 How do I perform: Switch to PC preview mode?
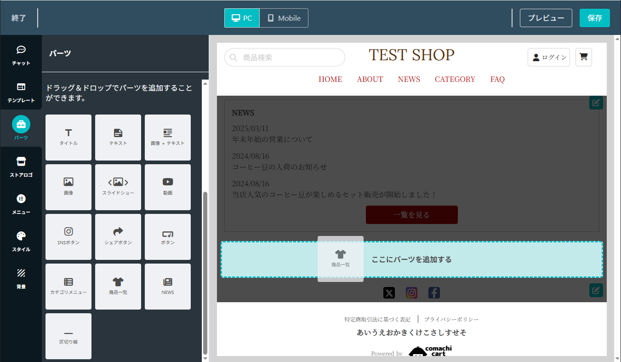[242, 18]
